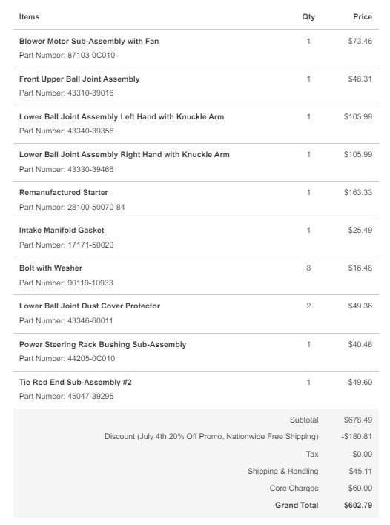Click part number 87103-0C010

click(x=91, y=56)
